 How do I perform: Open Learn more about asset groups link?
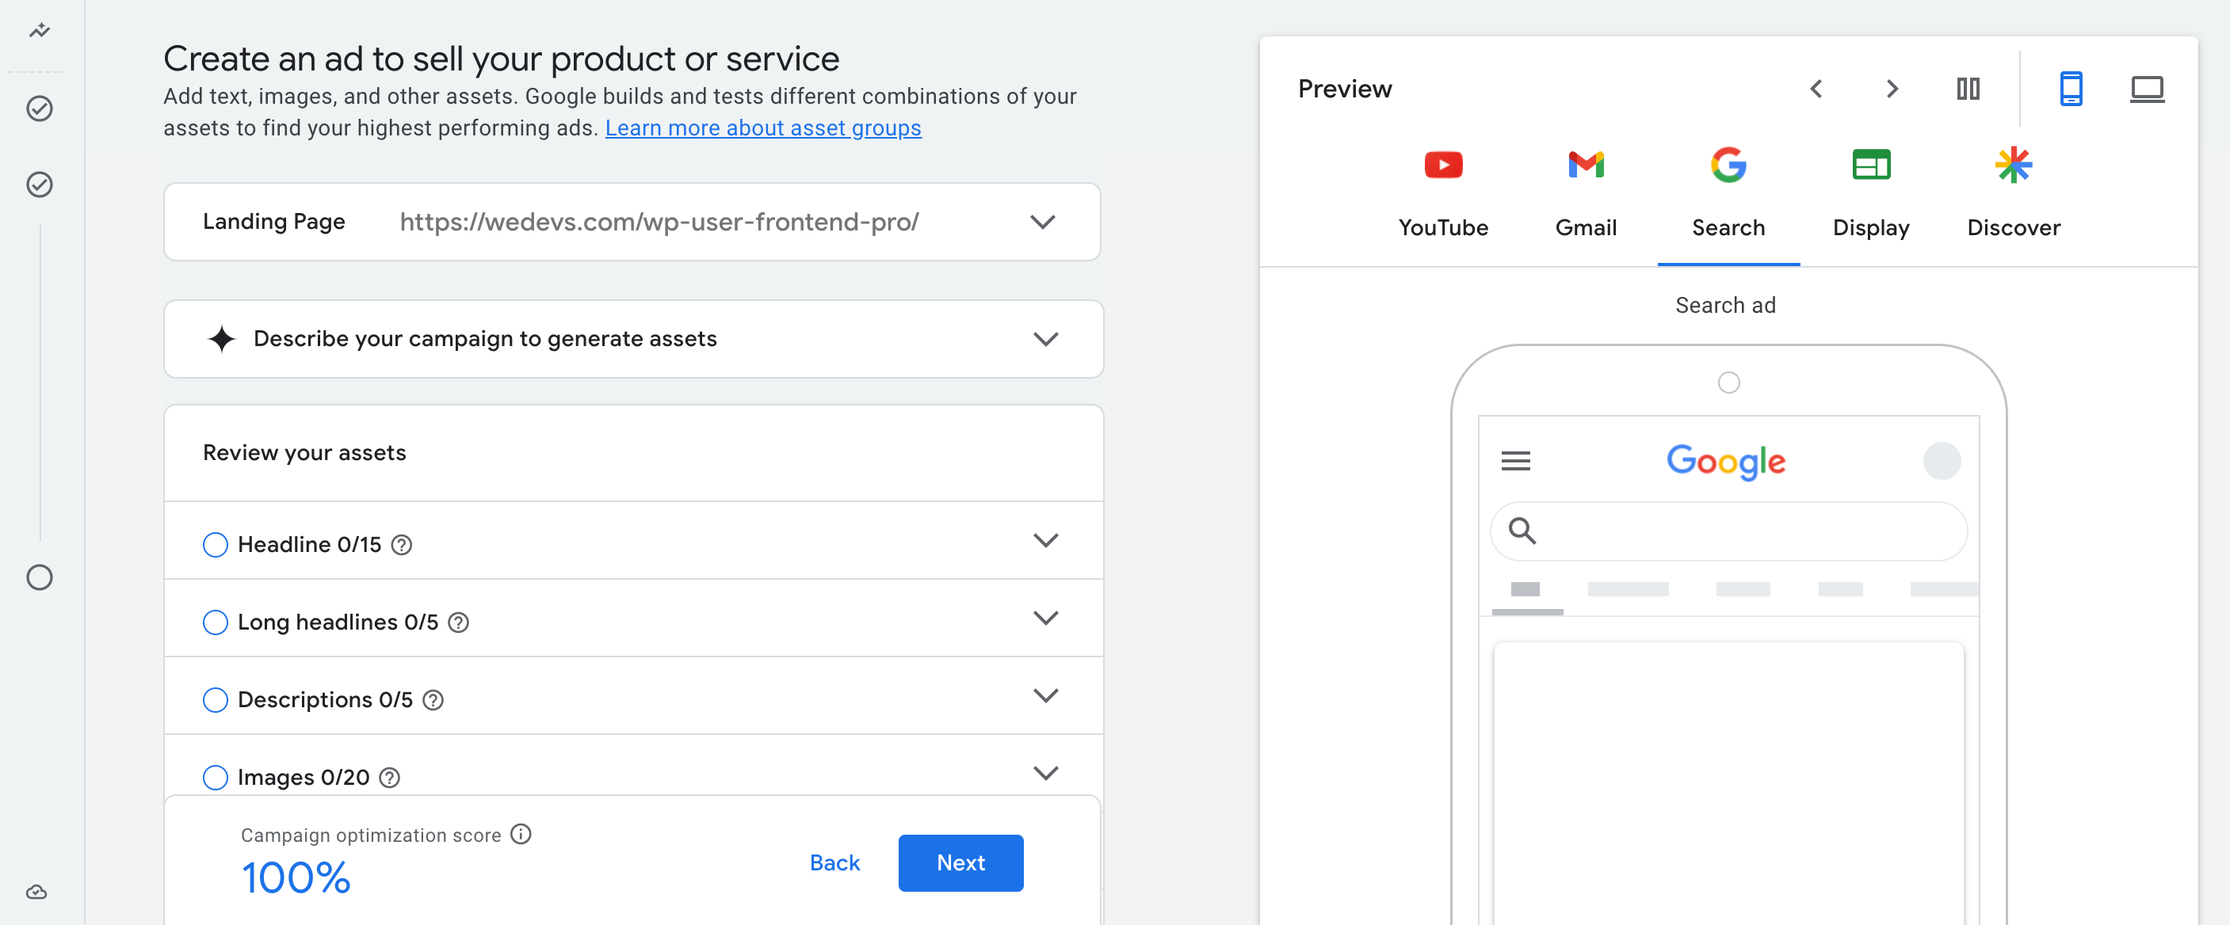coord(762,128)
